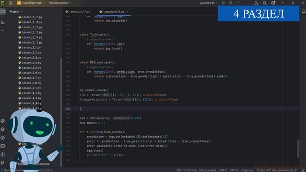
Task: Start debugging with the bug icon
Action: pos(230,3)
